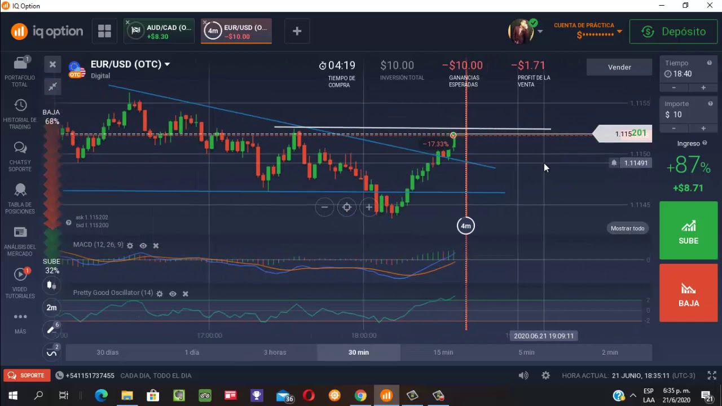Click the 4m expiry timeline marker
722x406 pixels.
pyautogui.click(x=465, y=226)
